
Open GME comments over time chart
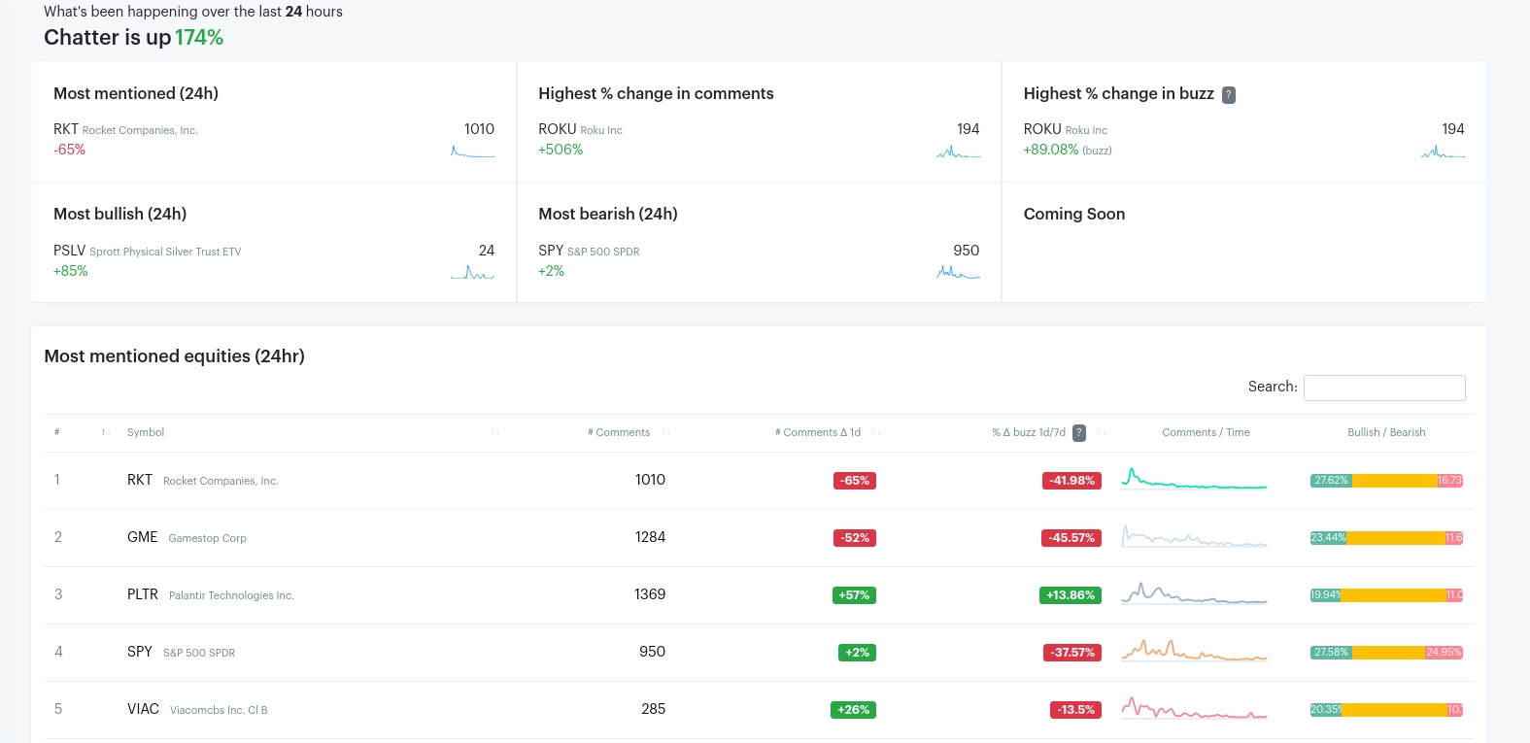[x=1194, y=536]
